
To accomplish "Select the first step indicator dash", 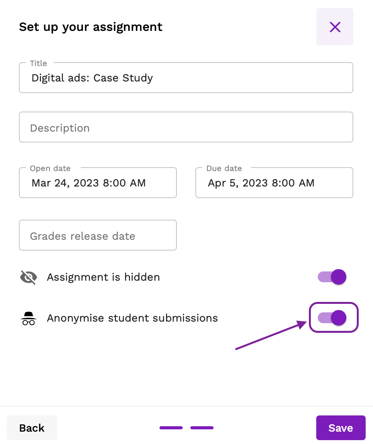I will tap(171, 428).
